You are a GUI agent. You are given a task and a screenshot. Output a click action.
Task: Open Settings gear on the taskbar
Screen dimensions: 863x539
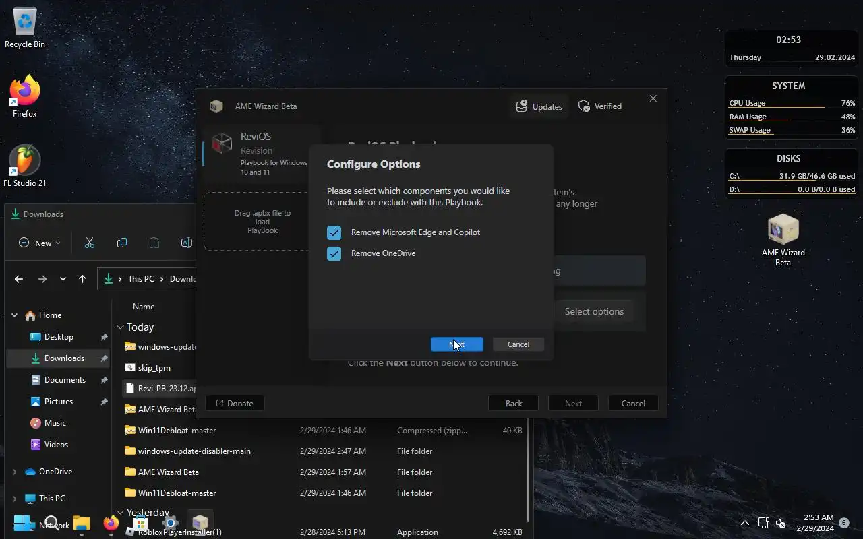point(171,523)
